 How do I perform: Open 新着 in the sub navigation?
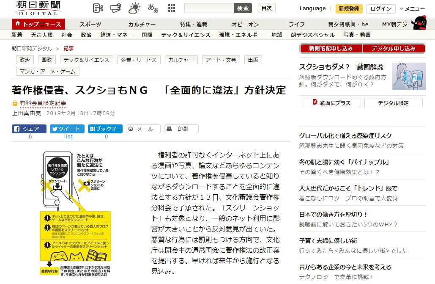(x=17, y=35)
